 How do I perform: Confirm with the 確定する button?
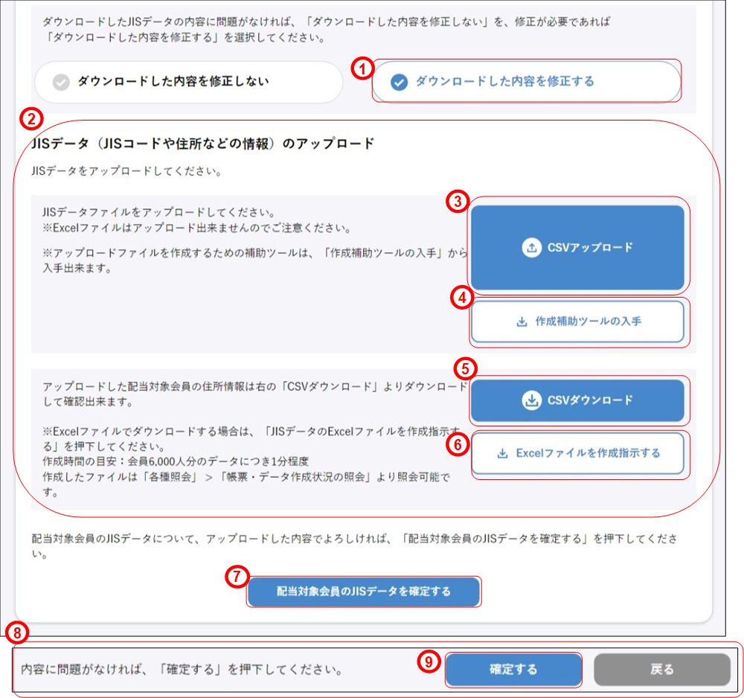pyautogui.click(x=513, y=669)
